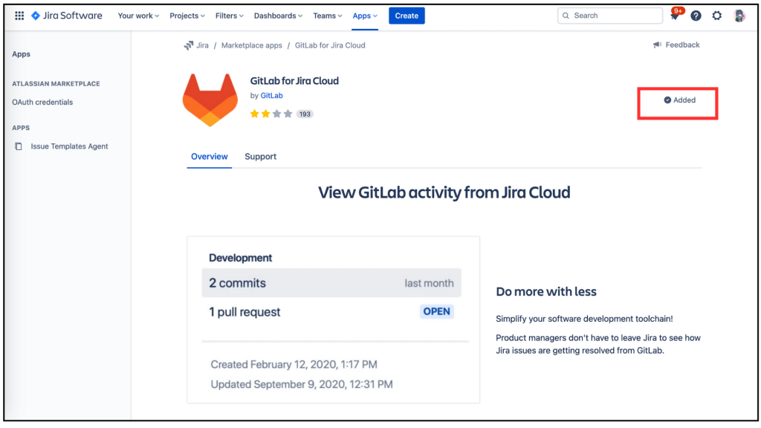Click the 1 pull request row
Screen dimensions: 761x428
(x=331, y=311)
